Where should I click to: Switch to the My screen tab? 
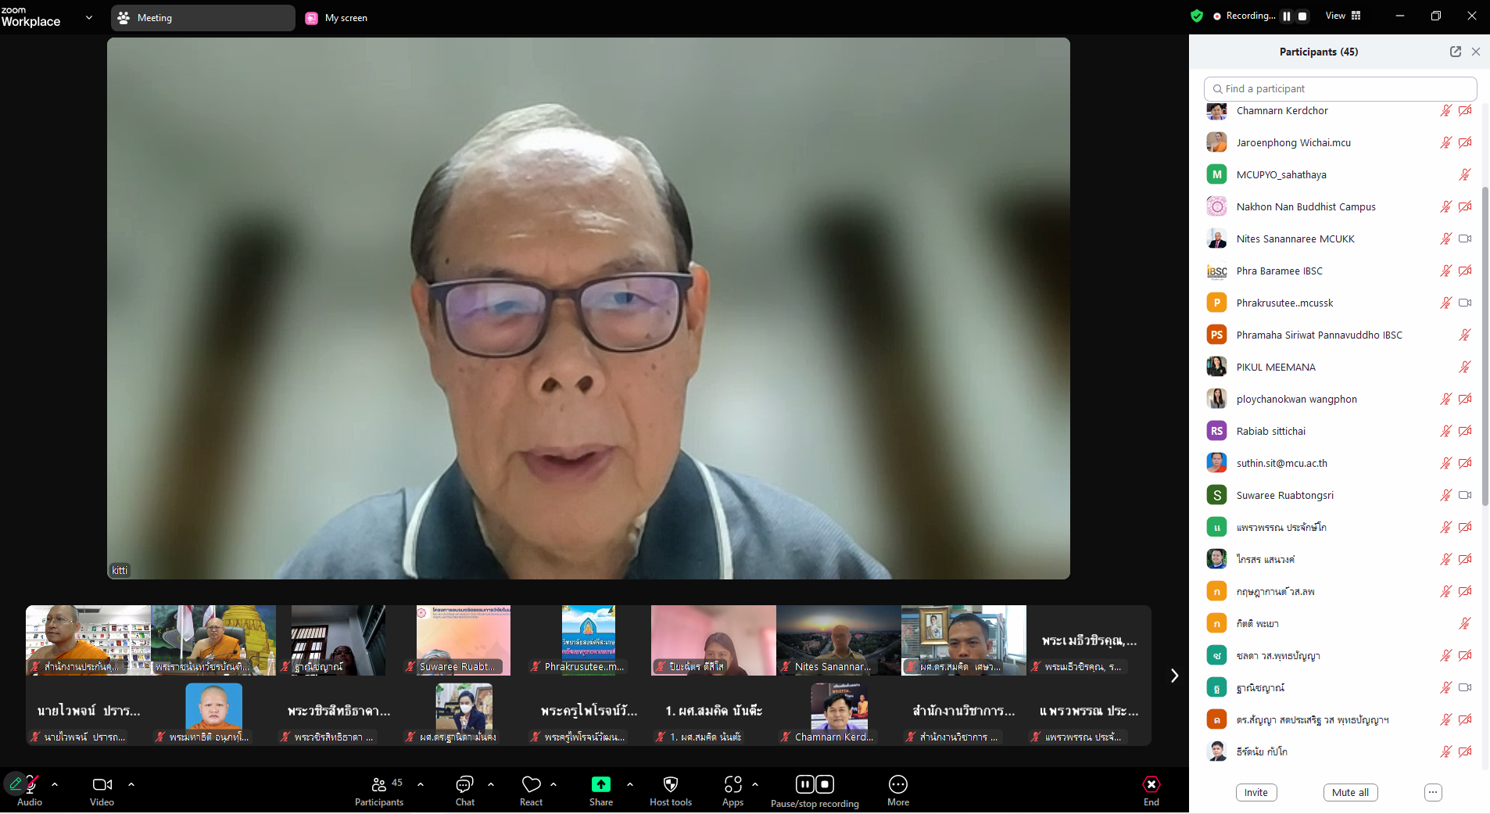335,17
